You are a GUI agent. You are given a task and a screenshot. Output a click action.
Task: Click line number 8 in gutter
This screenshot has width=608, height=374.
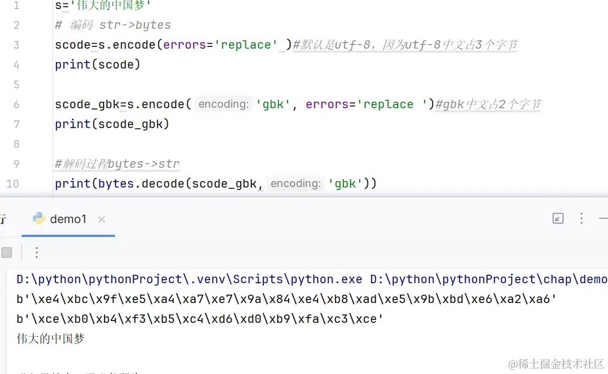tap(16, 144)
